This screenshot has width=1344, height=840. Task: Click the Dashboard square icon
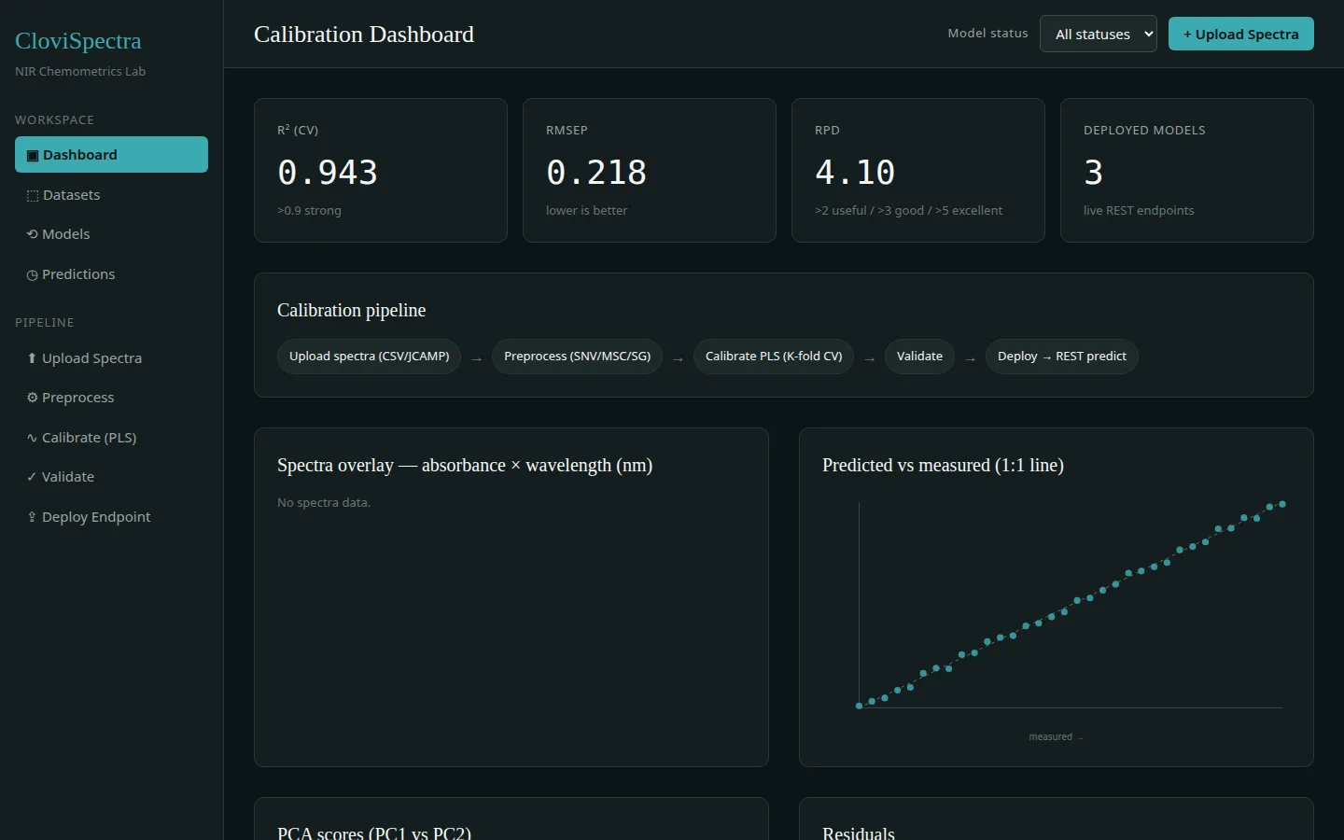pos(33,156)
